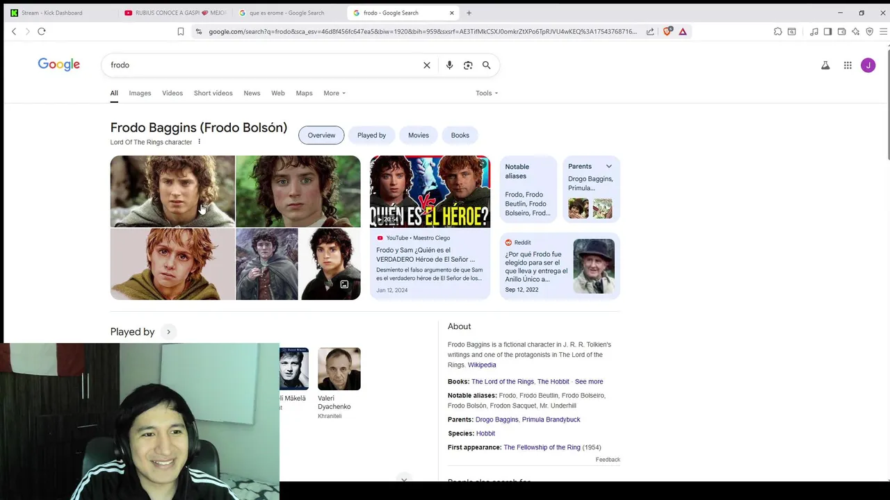Play the Quién es el héroe YouTube video
The height and width of the screenshot is (500, 890).
430,192
